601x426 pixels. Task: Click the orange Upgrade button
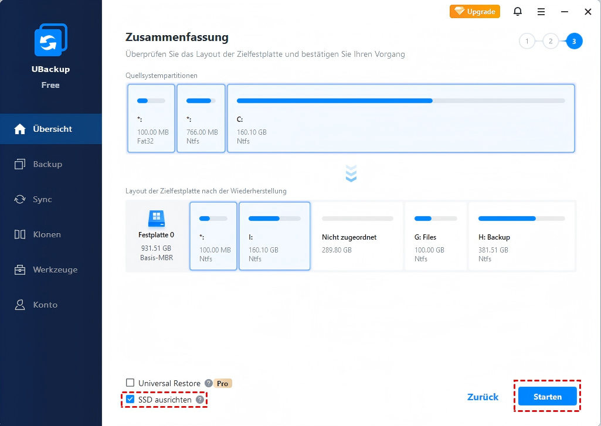pos(475,11)
